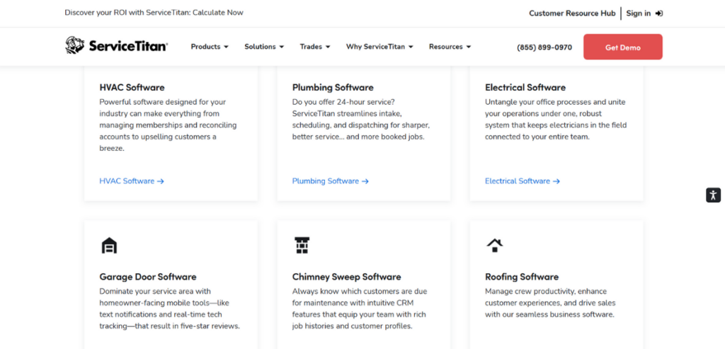
Task: Follow the blue Electrical Software arrow link
Action: (x=523, y=181)
